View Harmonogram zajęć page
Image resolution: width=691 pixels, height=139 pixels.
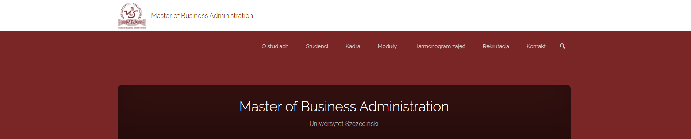(439, 46)
